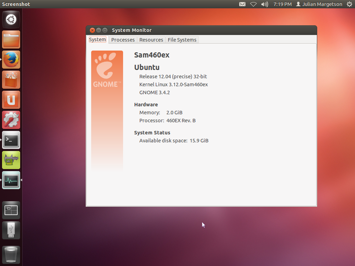Open Ubuntu One from launcher
Screen dimensions: 355x266
11,100
